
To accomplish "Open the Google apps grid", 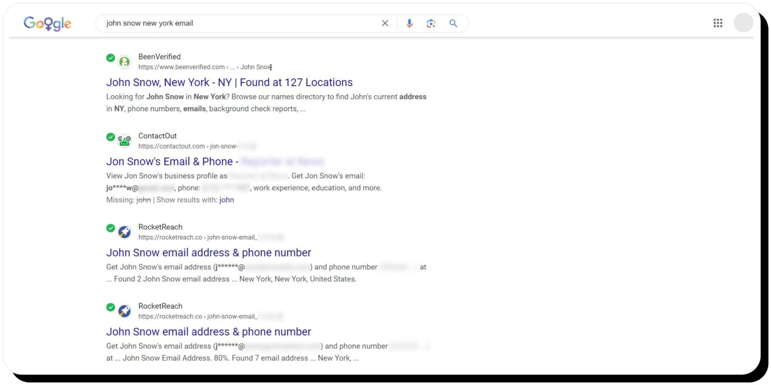I will click(x=718, y=23).
